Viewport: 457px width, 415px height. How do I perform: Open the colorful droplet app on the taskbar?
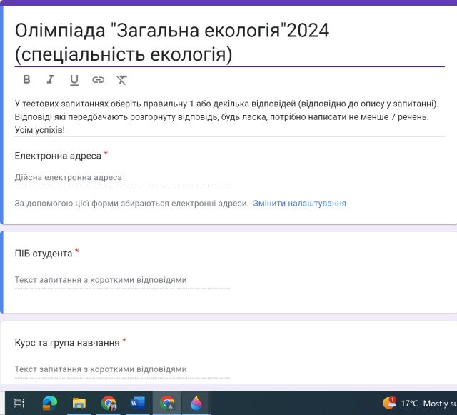tap(196, 403)
